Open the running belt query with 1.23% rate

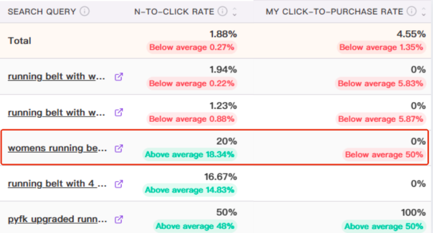pyautogui.click(x=56, y=112)
